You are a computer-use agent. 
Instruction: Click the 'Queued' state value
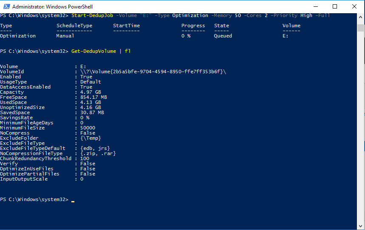(223, 36)
